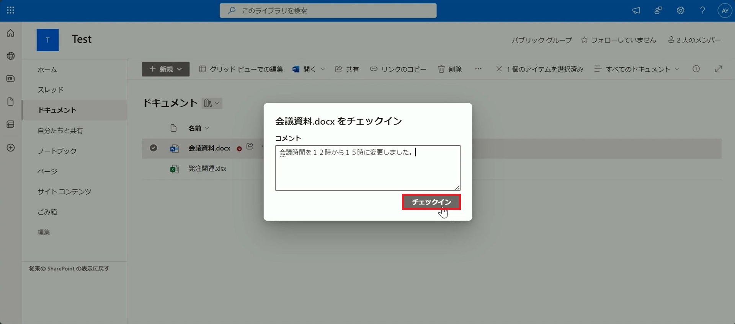
Task: Click the settings gear icon
Action: click(x=680, y=10)
